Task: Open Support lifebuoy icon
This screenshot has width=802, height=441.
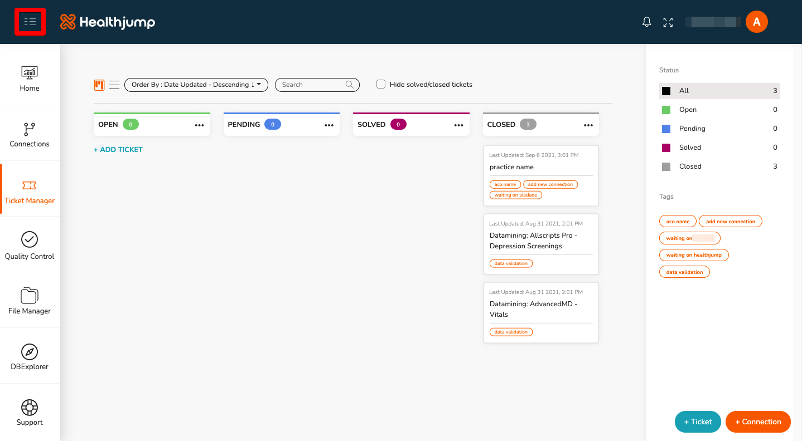Action: (30, 407)
